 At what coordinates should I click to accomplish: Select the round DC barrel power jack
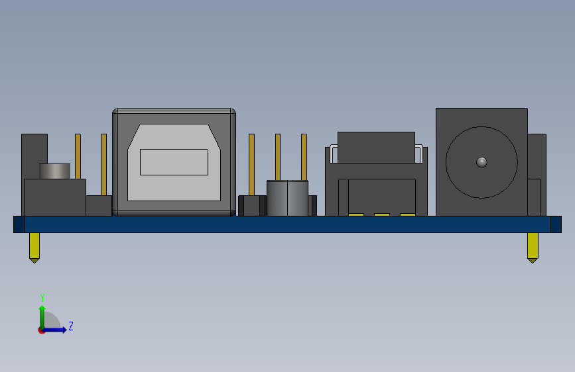pyautogui.click(x=481, y=162)
